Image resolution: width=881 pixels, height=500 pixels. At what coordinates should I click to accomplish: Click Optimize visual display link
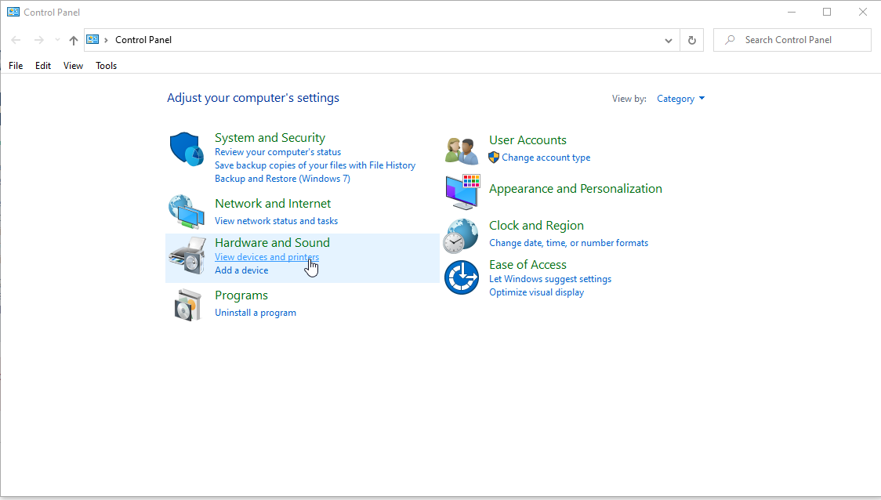coord(537,292)
